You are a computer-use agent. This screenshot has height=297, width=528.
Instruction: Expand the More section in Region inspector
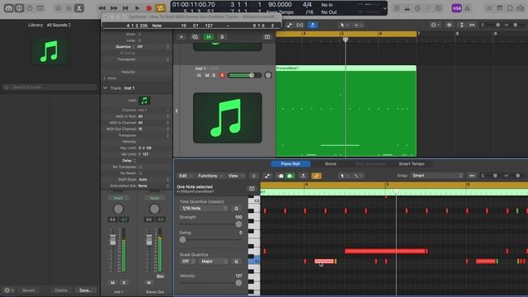coord(105,78)
